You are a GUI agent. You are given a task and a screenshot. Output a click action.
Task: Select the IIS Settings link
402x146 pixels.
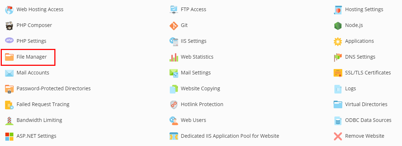(194, 41)
